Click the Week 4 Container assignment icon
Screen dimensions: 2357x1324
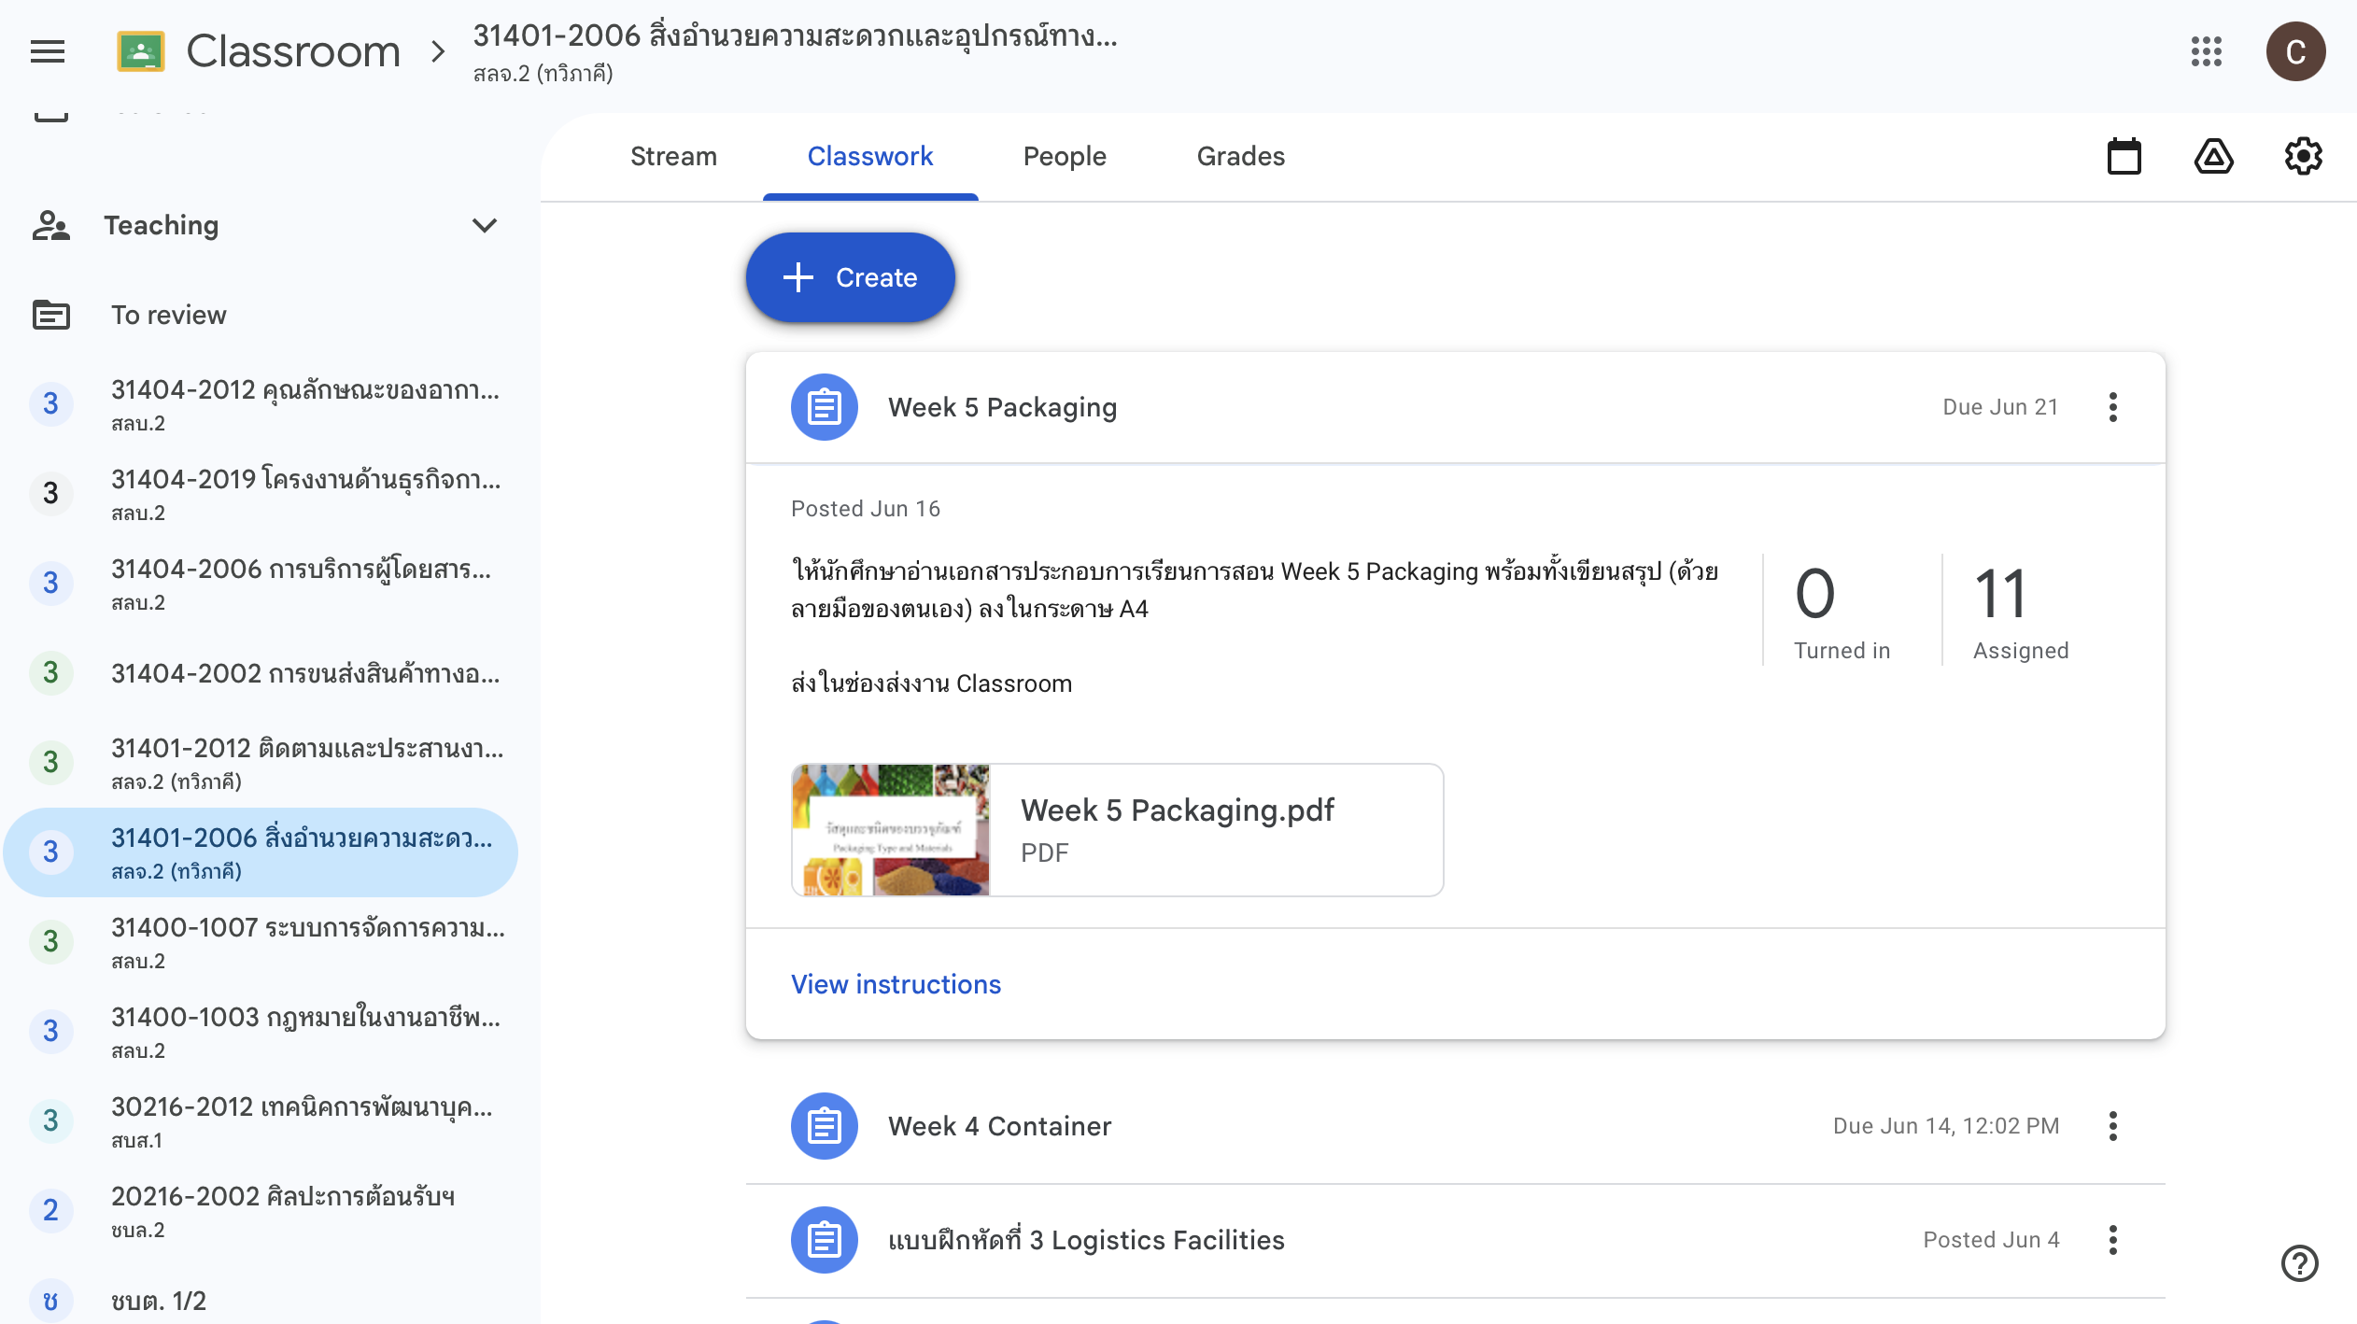click(x=824, y=1126)
